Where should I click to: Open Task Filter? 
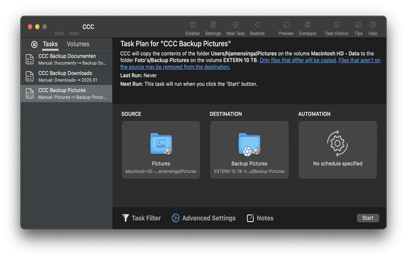click(141, 218)
